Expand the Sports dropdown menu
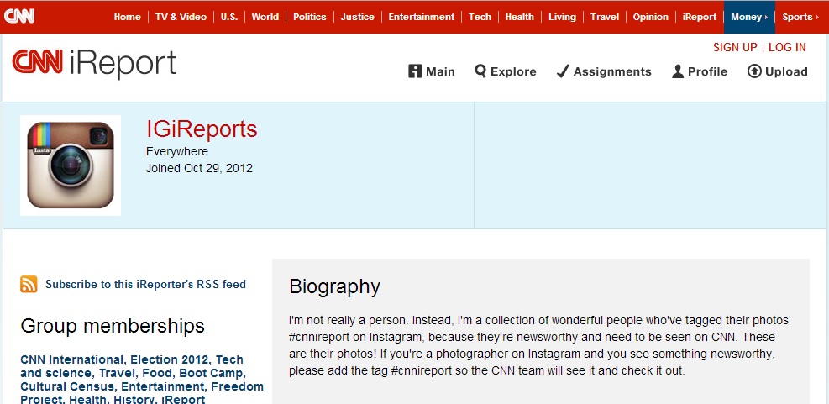 point(800,17)
